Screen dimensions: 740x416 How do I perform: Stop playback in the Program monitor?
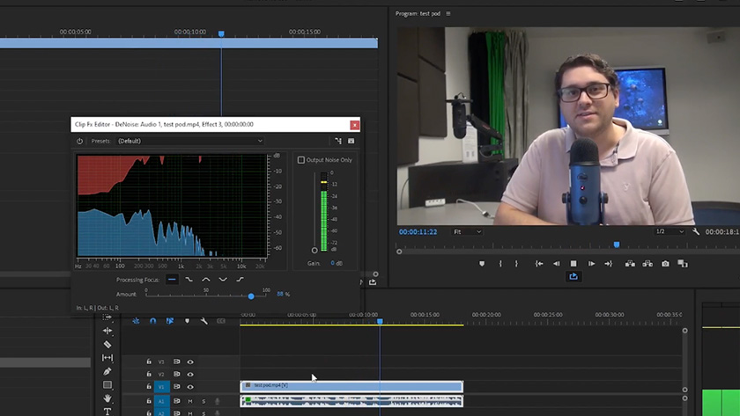(x=573, y=264)
